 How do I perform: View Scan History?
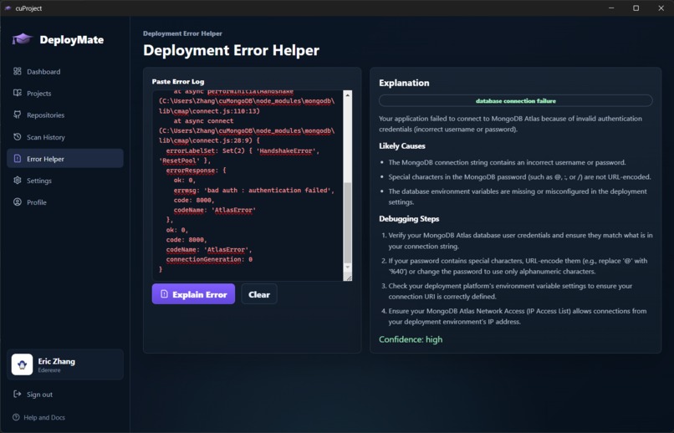click(65, 137)
